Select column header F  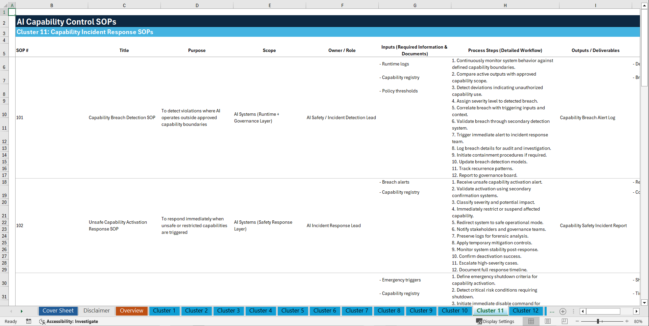click(x=342, y=5)
